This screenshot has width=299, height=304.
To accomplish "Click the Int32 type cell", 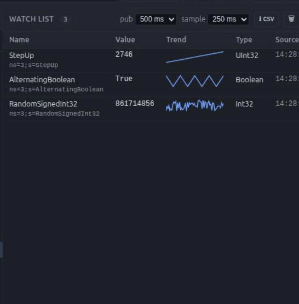I will (244, 104).
